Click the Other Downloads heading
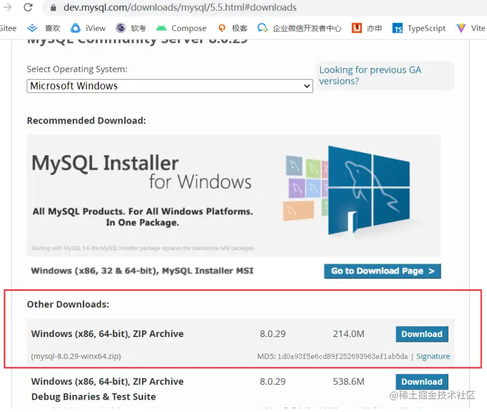The image size is (487, 412). coord(68,304)
